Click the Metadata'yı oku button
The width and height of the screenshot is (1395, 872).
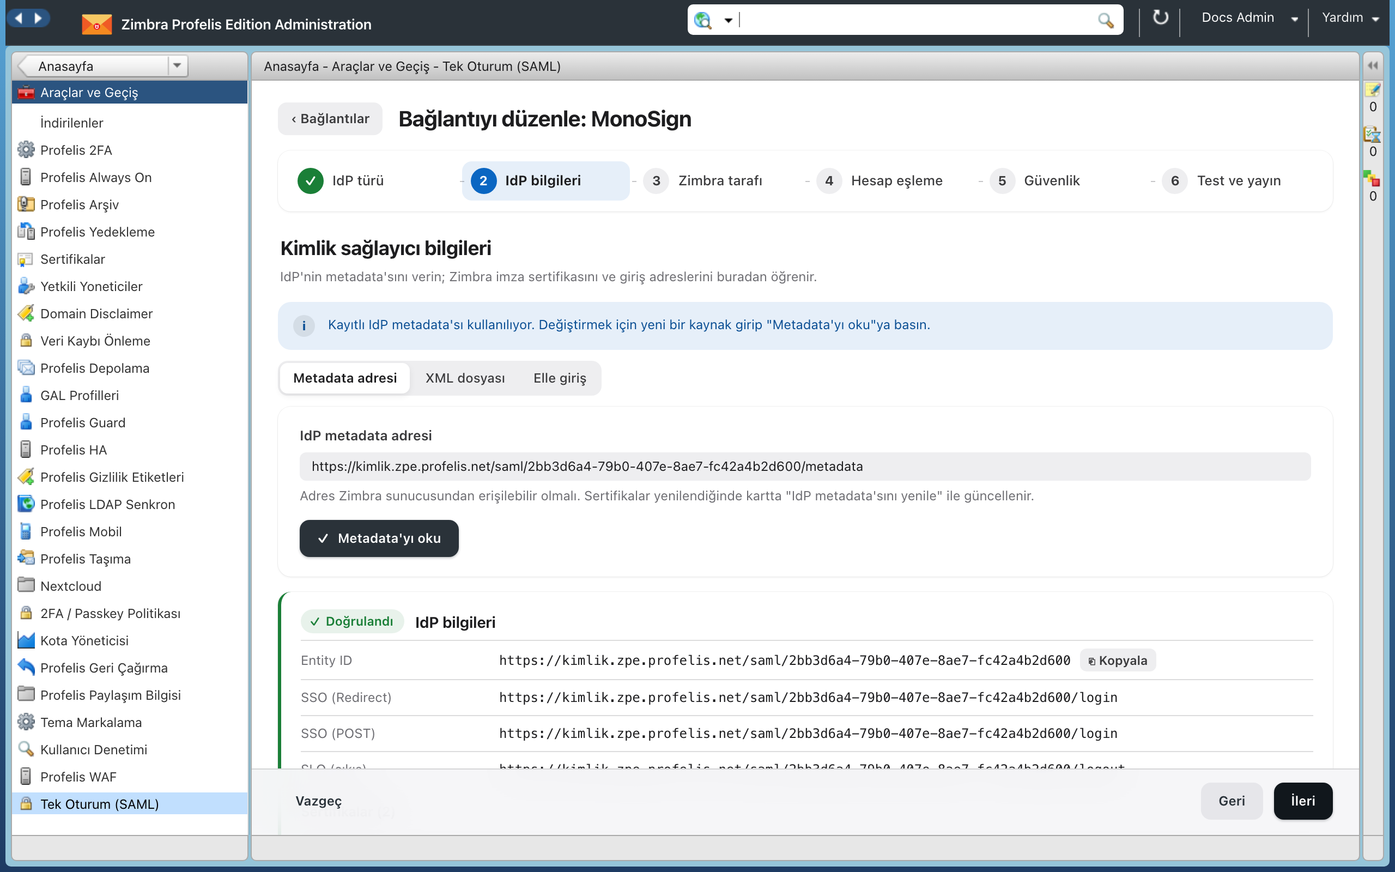coord(379,538)
